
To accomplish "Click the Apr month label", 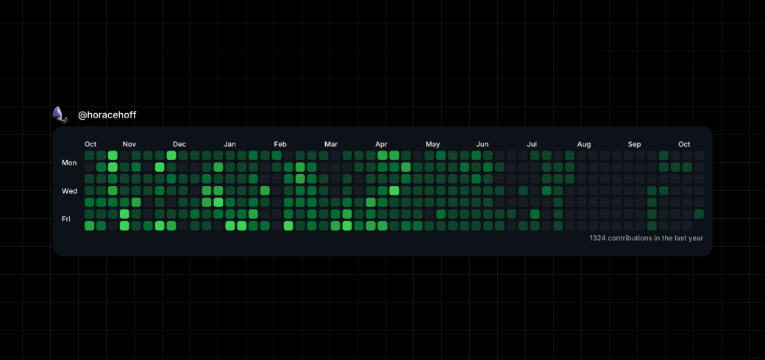I will (x=381, y=144).
